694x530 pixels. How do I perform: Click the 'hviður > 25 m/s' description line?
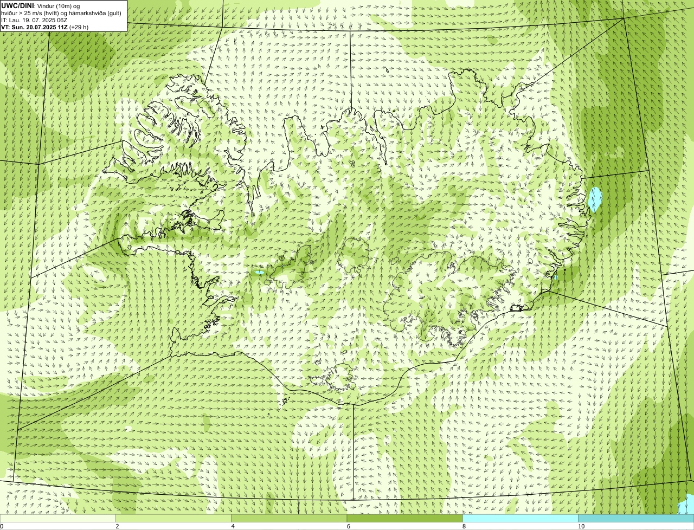61,13
